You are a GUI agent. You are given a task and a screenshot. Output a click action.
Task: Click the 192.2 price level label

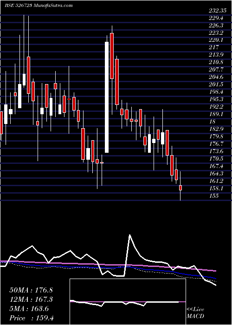click(x=216, y=106)
